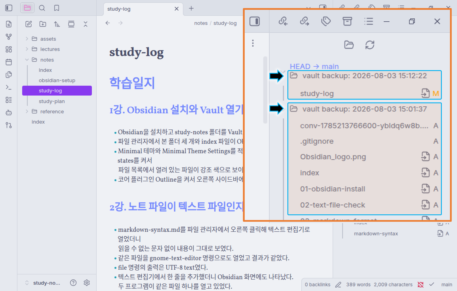Image resolution: width=457 pixels, height=291 pixels.
Task: Click the heading starting with 1강. Obsidian
Action: point(176,110)
